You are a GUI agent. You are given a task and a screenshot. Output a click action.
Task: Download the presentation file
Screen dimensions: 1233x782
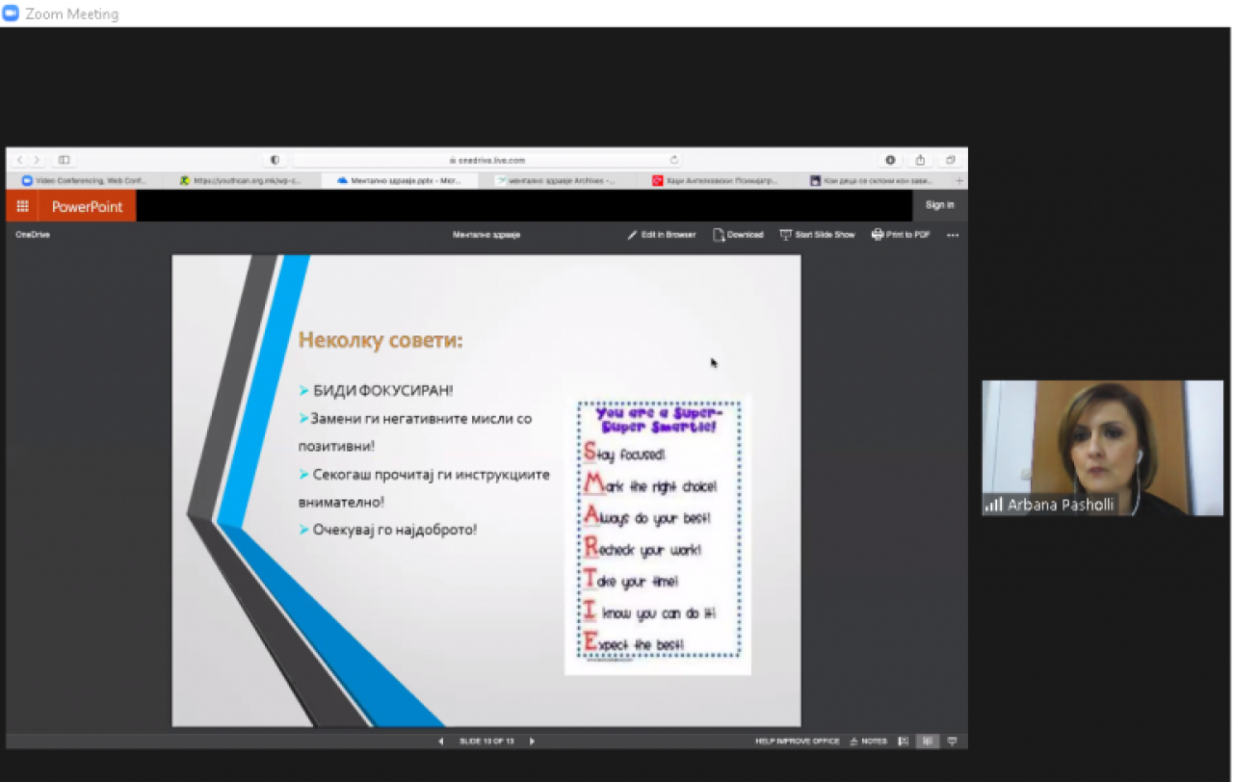[738, 235]
